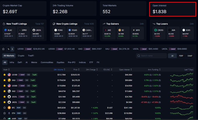The width and height of the screenshot is (198, 120).
Task: Click the UKOIL drop icon in table
Action: (9, 102)
